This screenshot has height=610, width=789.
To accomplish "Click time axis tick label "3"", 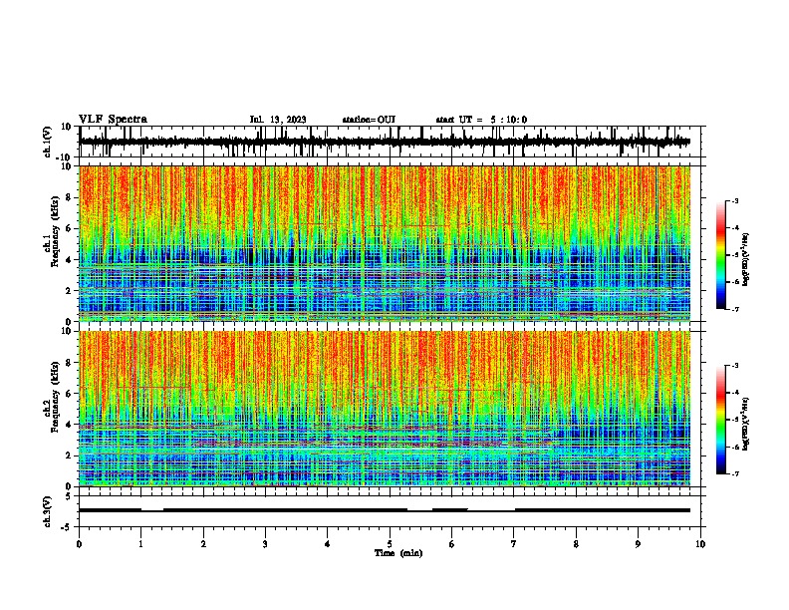I will point(265,544).
